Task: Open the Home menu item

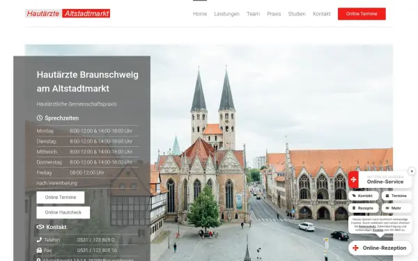Action: click(200, 14)
